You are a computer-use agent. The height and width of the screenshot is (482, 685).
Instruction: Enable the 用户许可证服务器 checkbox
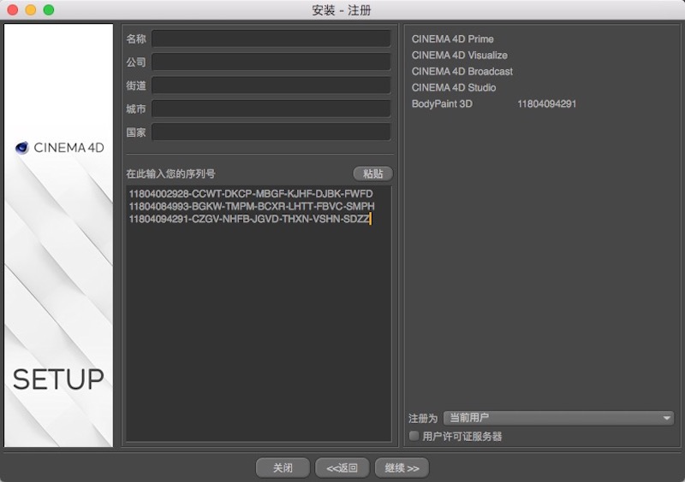pos(414,436)
